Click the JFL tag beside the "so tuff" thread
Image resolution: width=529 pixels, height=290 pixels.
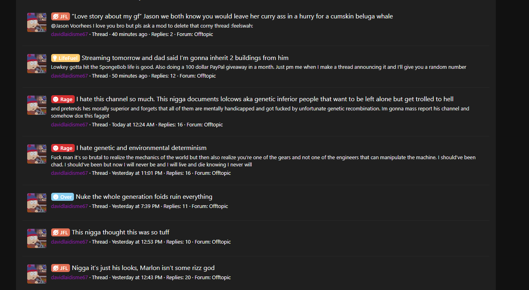click(60, 232)
